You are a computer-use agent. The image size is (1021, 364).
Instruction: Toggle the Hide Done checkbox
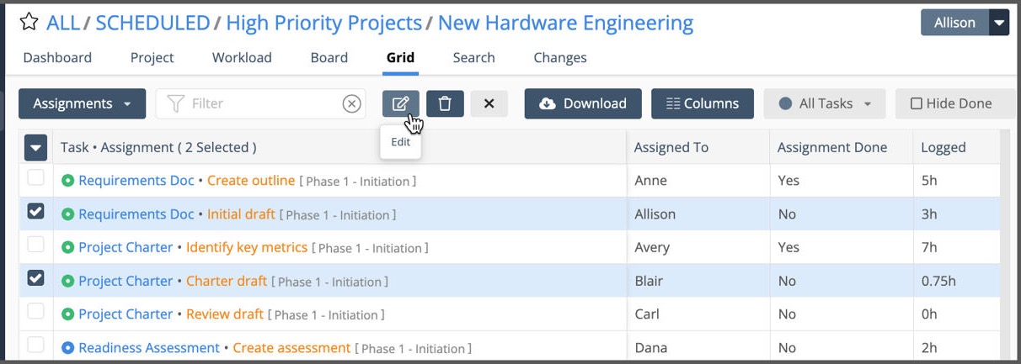pyautogui.click(x=917, y=103)
